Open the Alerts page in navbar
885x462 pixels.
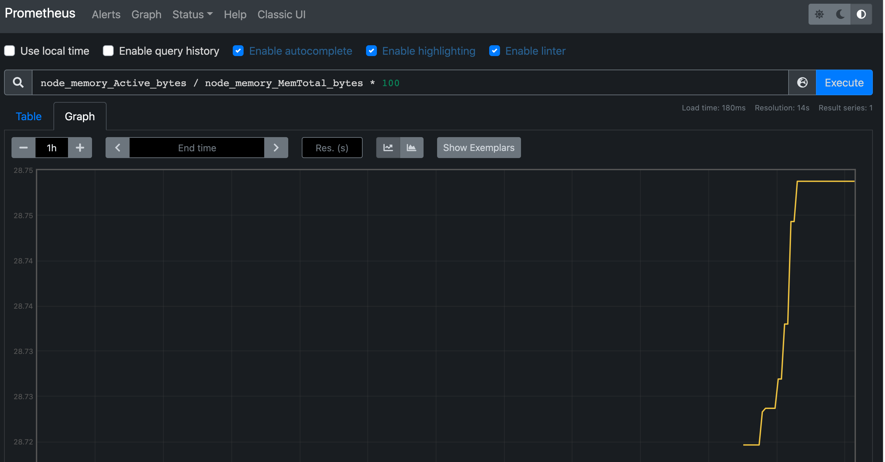coord(106,15)
